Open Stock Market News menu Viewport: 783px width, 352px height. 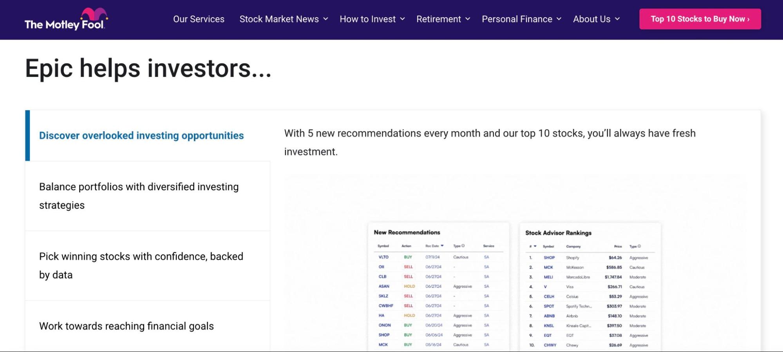click(x=279, y=19)
